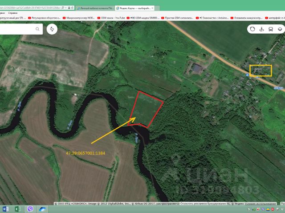
Task: Toggle the traffic layer icon
Action: coord(252,29)
